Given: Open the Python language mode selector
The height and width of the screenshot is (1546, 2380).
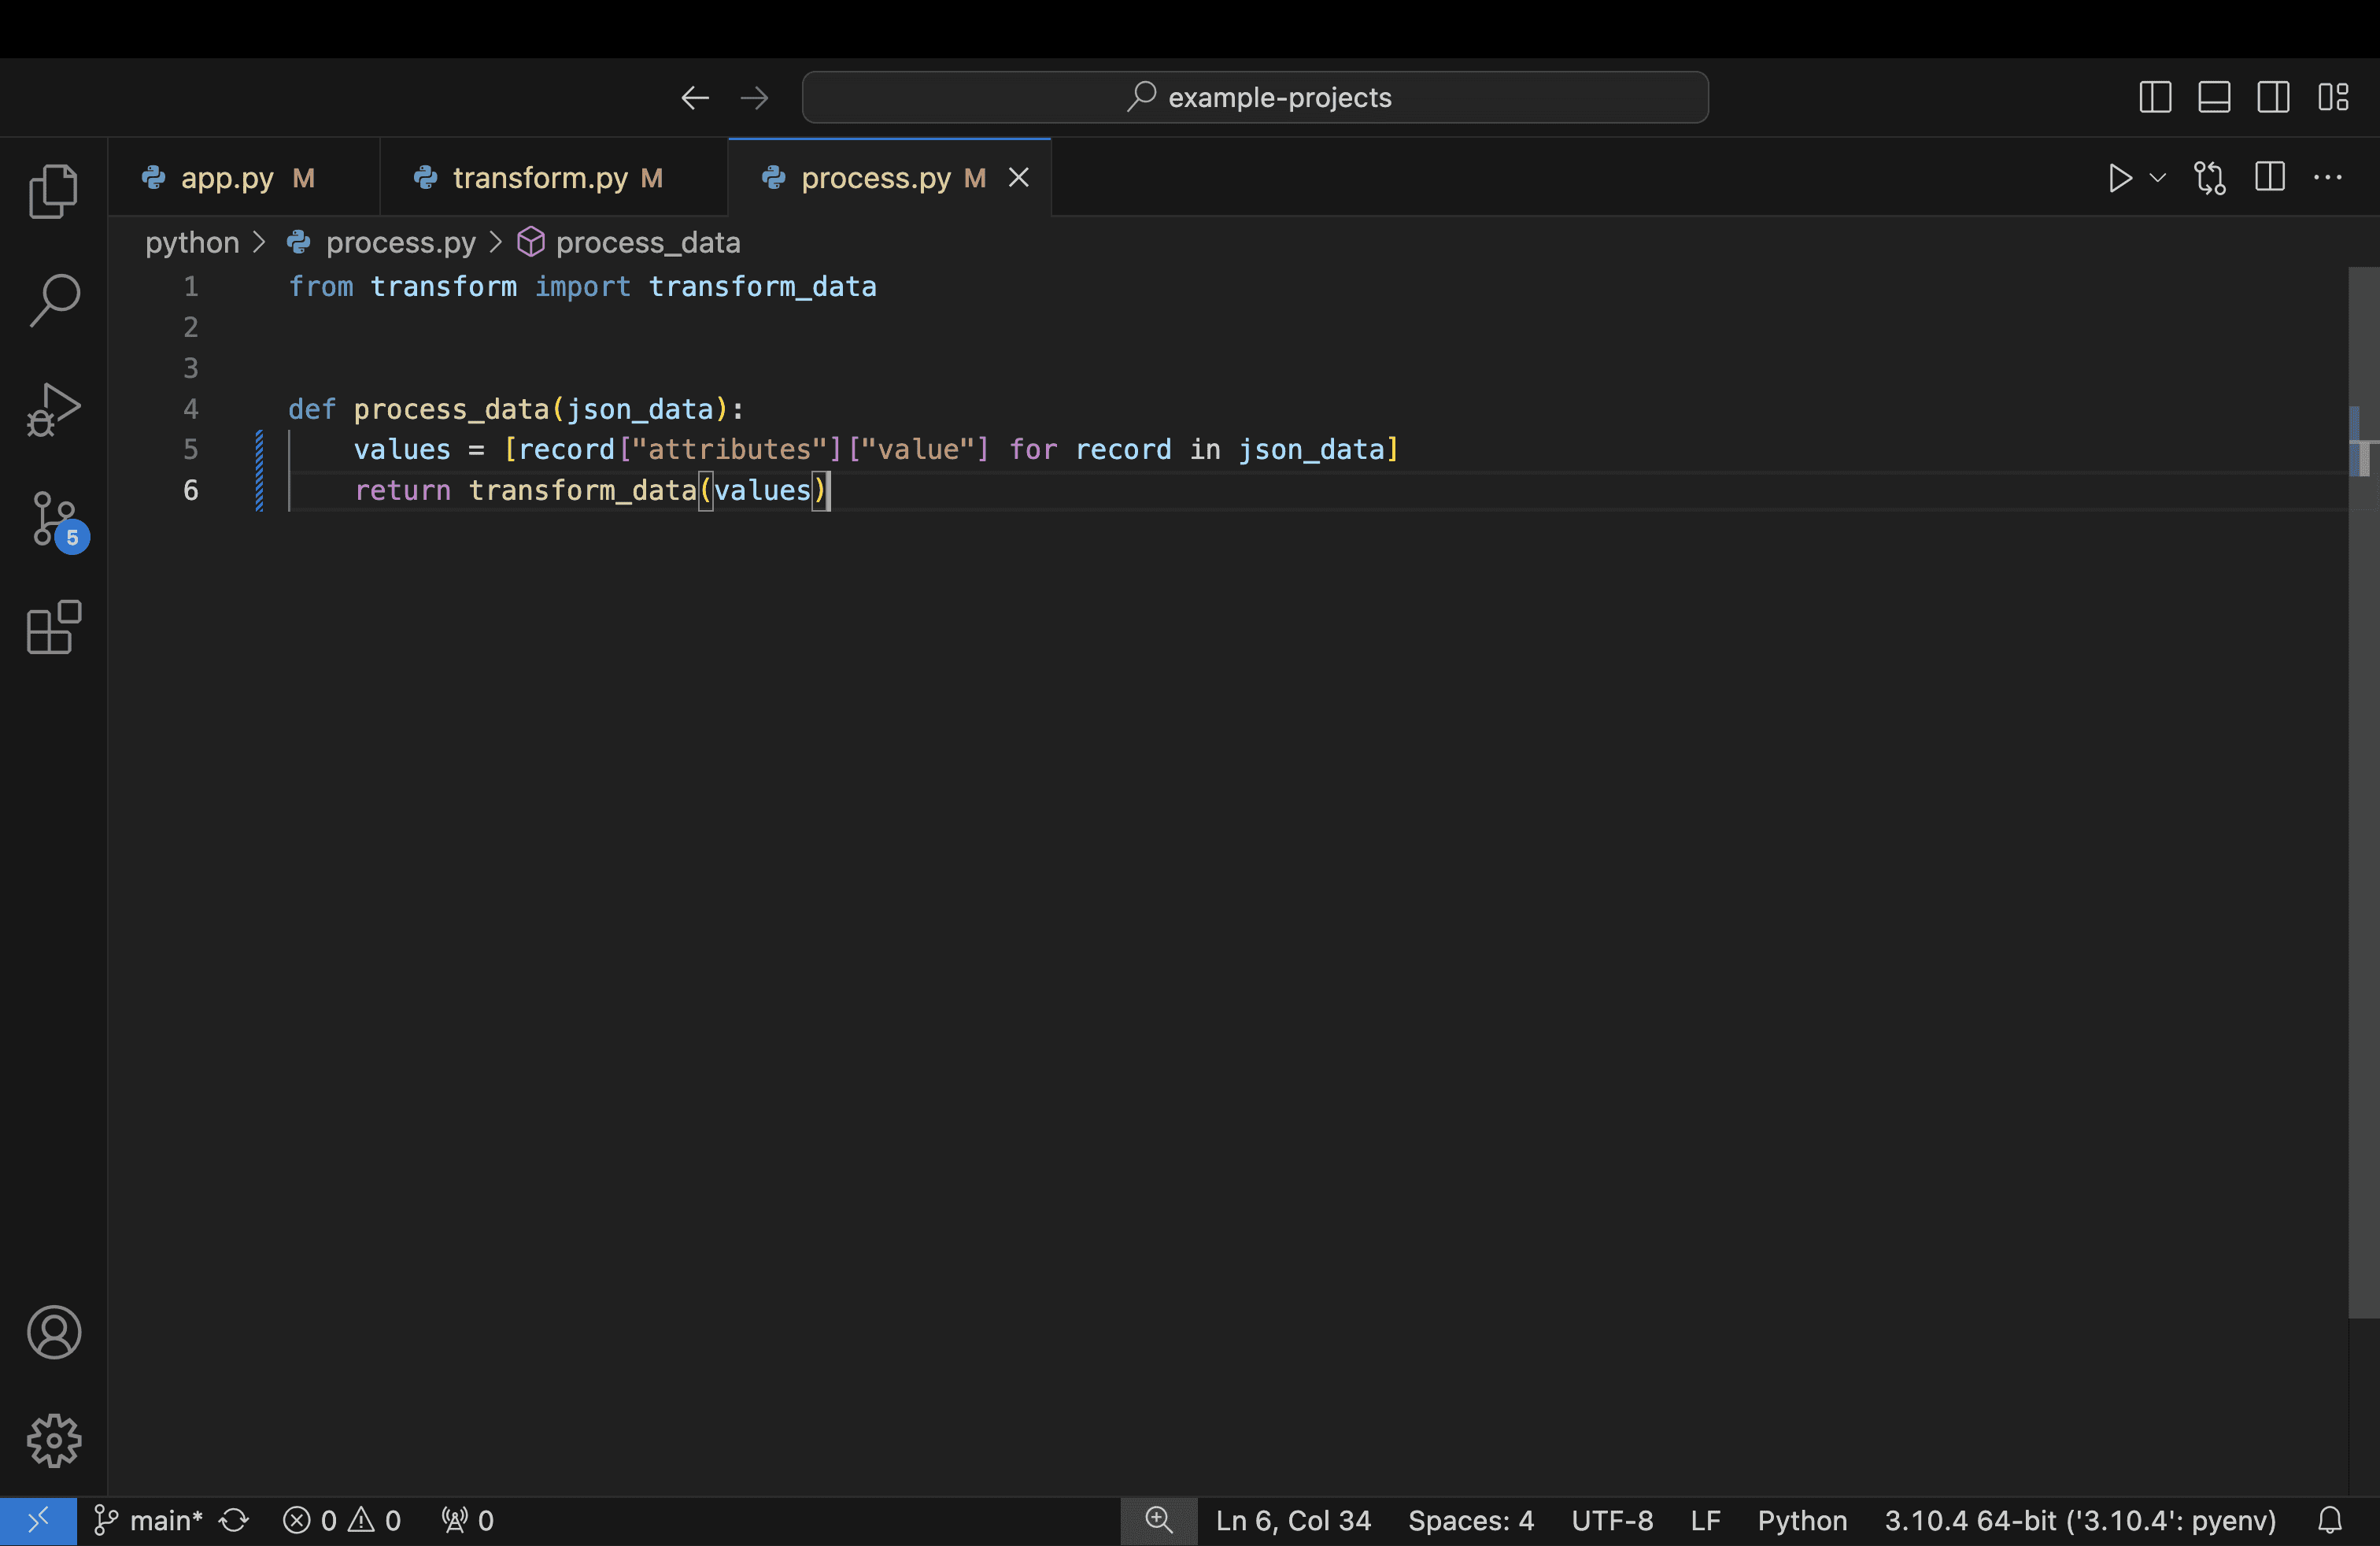Looking at the screenshot, I should point(1802,1520).
